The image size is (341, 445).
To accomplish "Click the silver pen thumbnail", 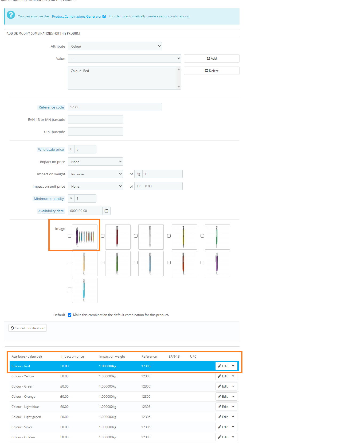I will [x=151, y=237].
